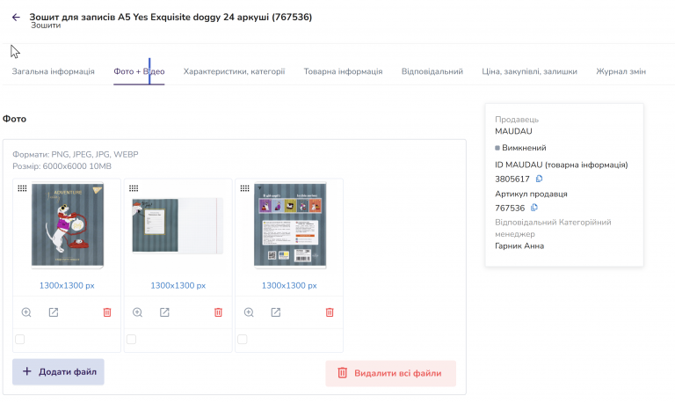
Task: Copy seller article 767536 to clipboard
Action: [x=534, y=208]
